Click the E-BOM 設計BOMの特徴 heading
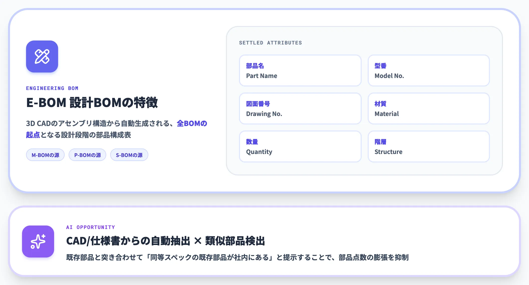529x285 pixels. point(92,102)
